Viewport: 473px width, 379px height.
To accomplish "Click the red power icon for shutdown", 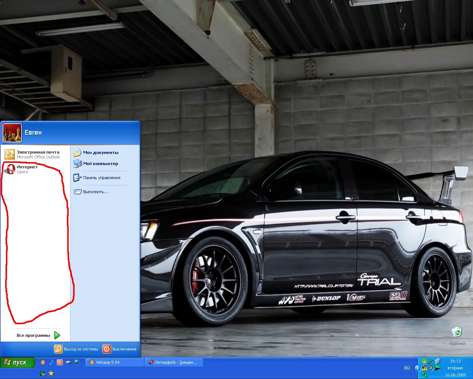I will [x=106, y=349].
